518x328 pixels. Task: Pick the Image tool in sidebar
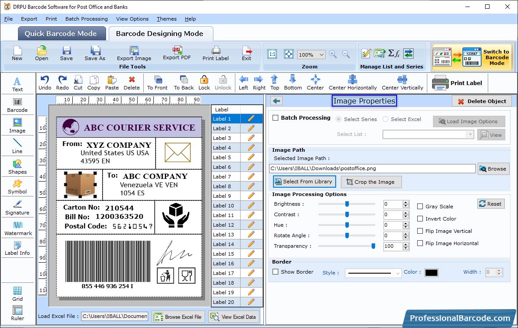[17, 126]
